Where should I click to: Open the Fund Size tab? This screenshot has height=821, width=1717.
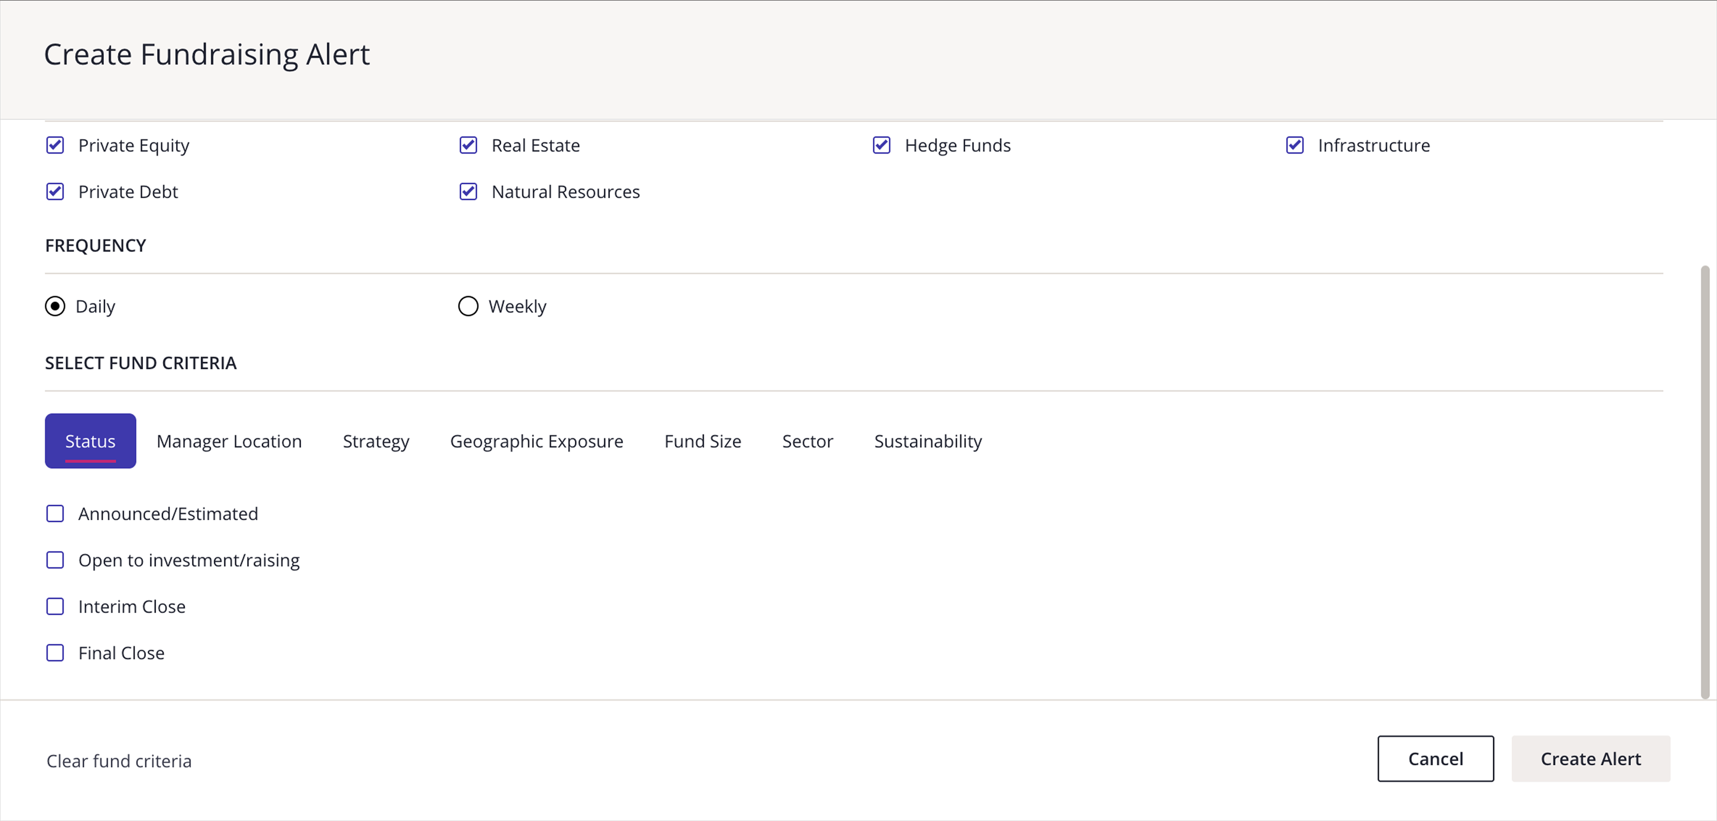point(702,441)
